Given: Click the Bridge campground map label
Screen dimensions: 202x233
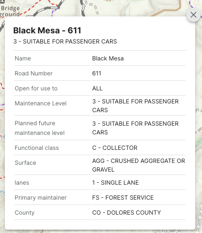Looking at the screenshot, I should 10,11.
